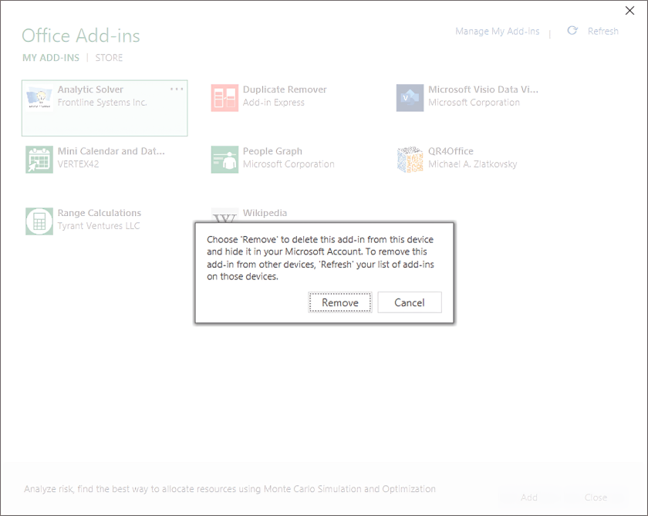This screenshot has width=648, height=516.
Task: Click the Tyrant Ventures LLC publisher text
Action: tap(99, 225)
